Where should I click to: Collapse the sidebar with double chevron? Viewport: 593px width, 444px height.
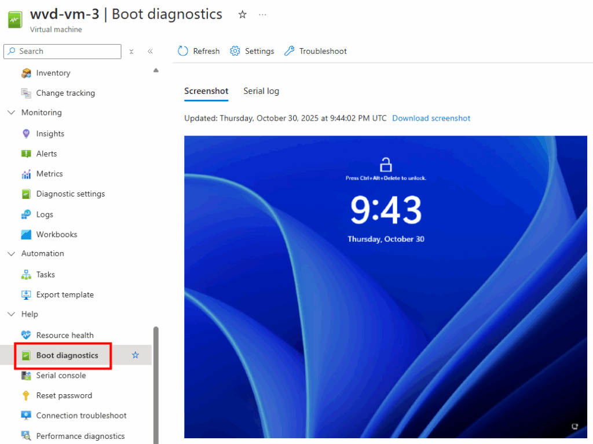coord(150,51)
